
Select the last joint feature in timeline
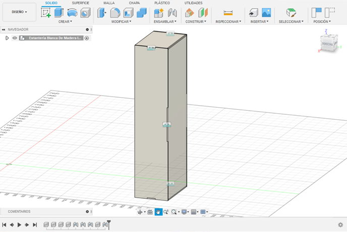pyautogui.click(x=105, y=225)
